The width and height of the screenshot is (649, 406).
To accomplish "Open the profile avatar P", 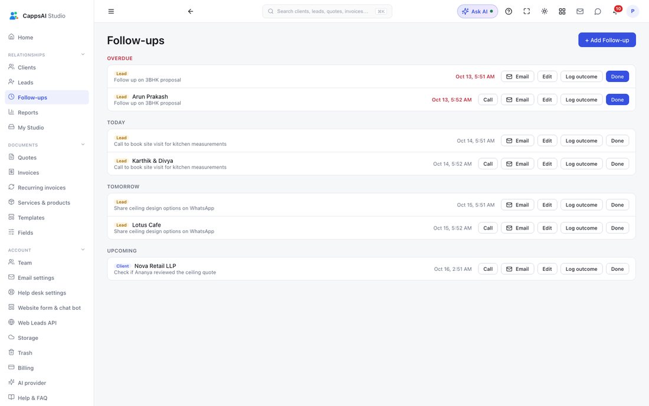I will pos(632,11).
